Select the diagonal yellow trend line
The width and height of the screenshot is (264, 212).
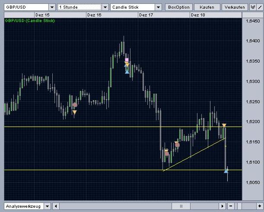point(194,155)
